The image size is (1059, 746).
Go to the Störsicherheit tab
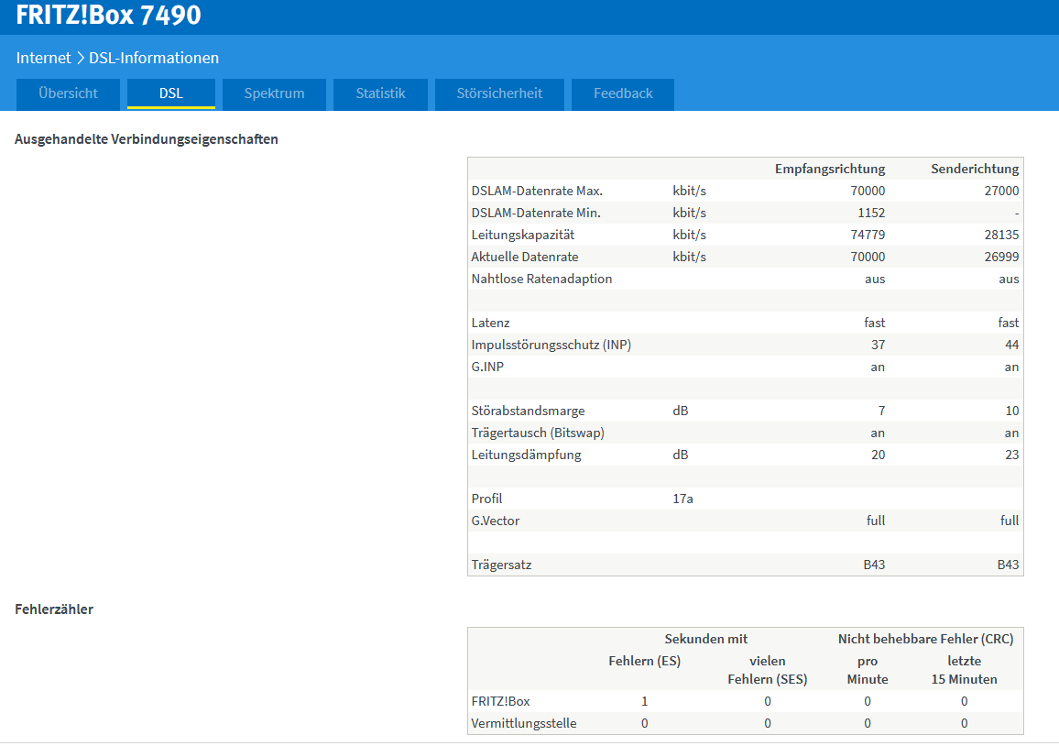500,93
